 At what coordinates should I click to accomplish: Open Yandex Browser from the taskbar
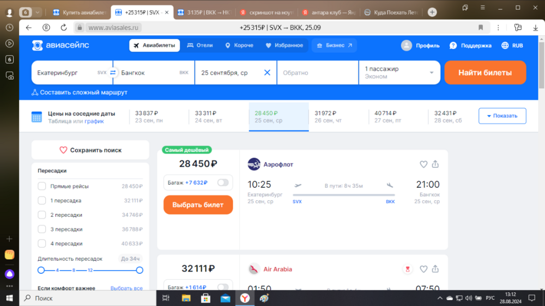(245, 298)
